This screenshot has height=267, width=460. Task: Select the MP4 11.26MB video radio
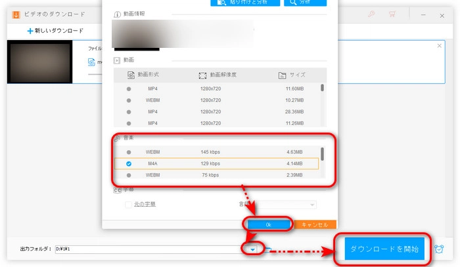point(129,123)
